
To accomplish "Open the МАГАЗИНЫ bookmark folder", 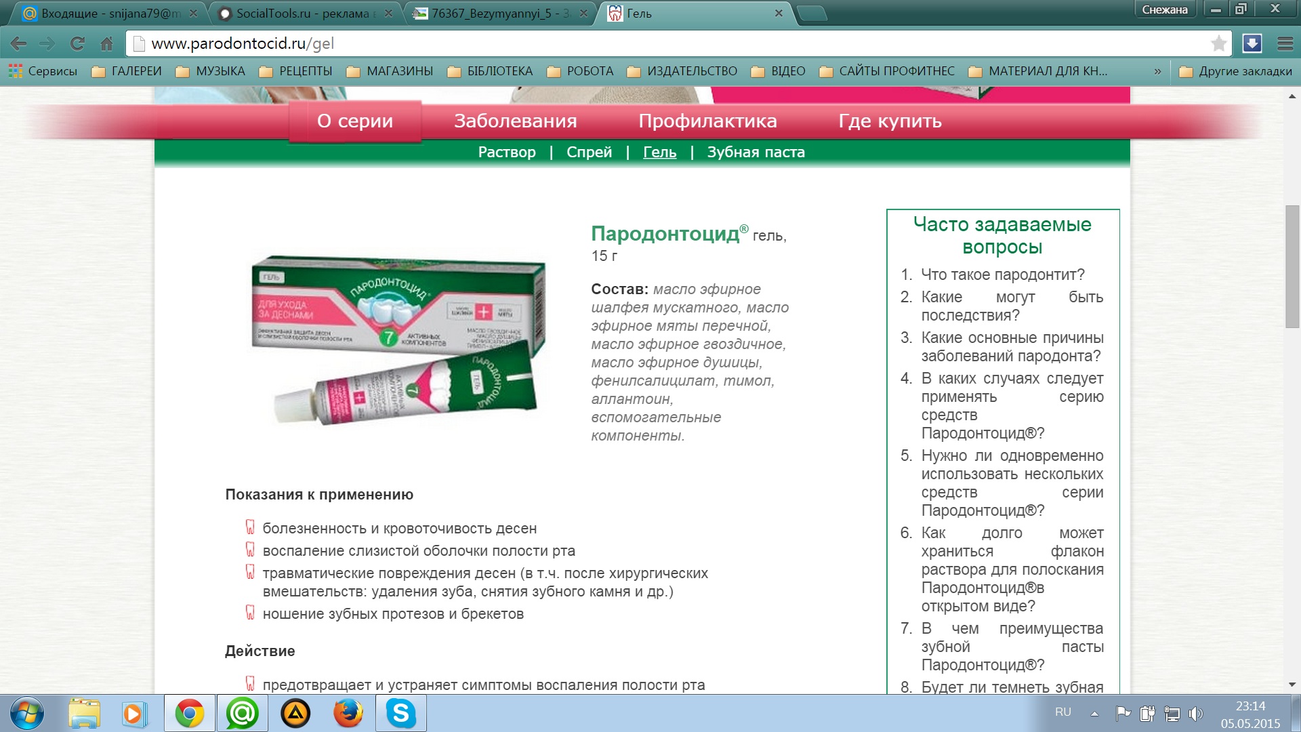I will [390, 71].
